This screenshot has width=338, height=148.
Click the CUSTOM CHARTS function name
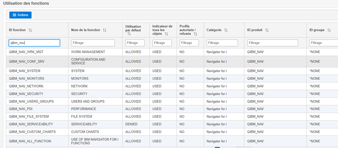(x=85, y=132)
